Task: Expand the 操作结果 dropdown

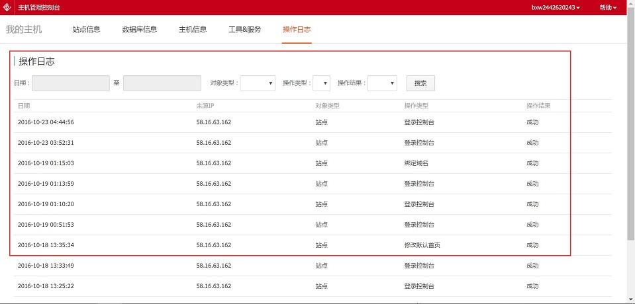Action: [x=382, y=83]
